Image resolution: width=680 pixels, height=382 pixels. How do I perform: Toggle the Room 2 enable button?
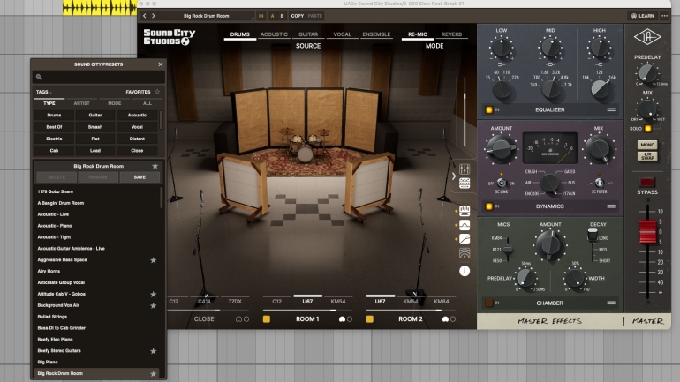point(370,319)
